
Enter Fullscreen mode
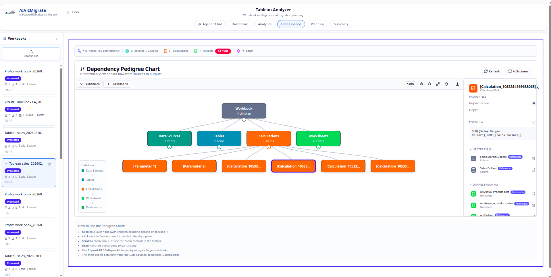(518, 71)
